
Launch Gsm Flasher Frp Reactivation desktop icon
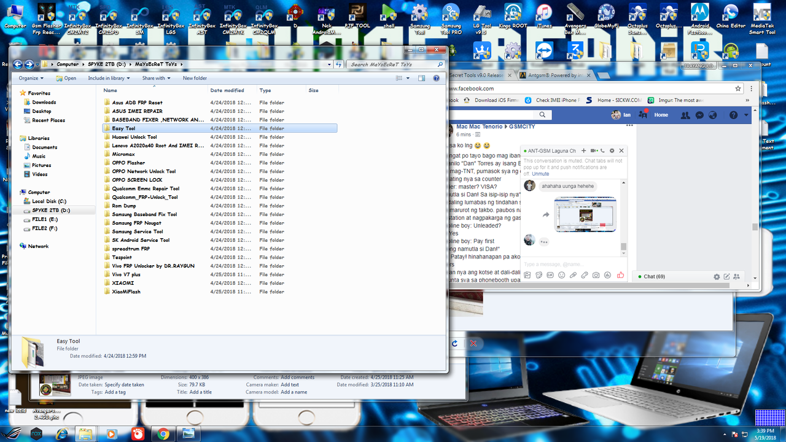pos(47,18)
